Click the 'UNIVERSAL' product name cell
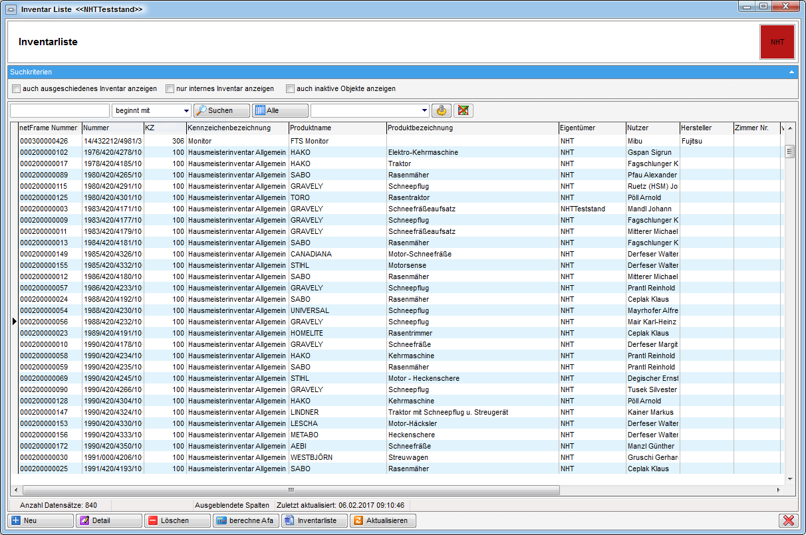 pos(337,311)
